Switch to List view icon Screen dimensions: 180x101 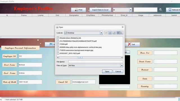[x=118, y=33]
